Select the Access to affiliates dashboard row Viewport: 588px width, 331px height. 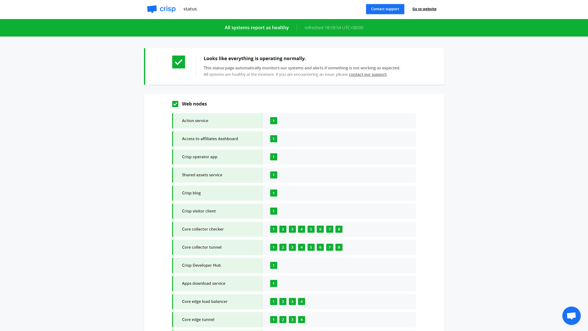[217, 139]
